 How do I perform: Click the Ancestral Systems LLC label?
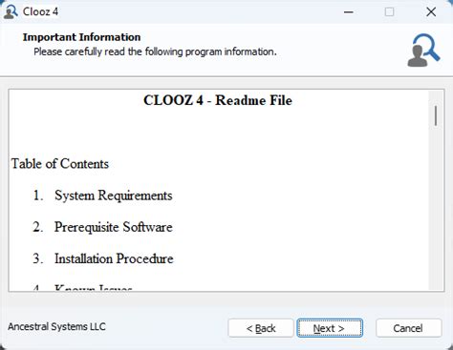point(56,326)
